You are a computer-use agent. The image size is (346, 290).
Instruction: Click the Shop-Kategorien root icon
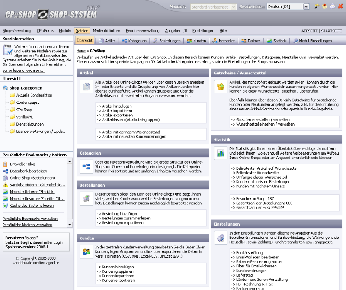[x=5, y=88]
